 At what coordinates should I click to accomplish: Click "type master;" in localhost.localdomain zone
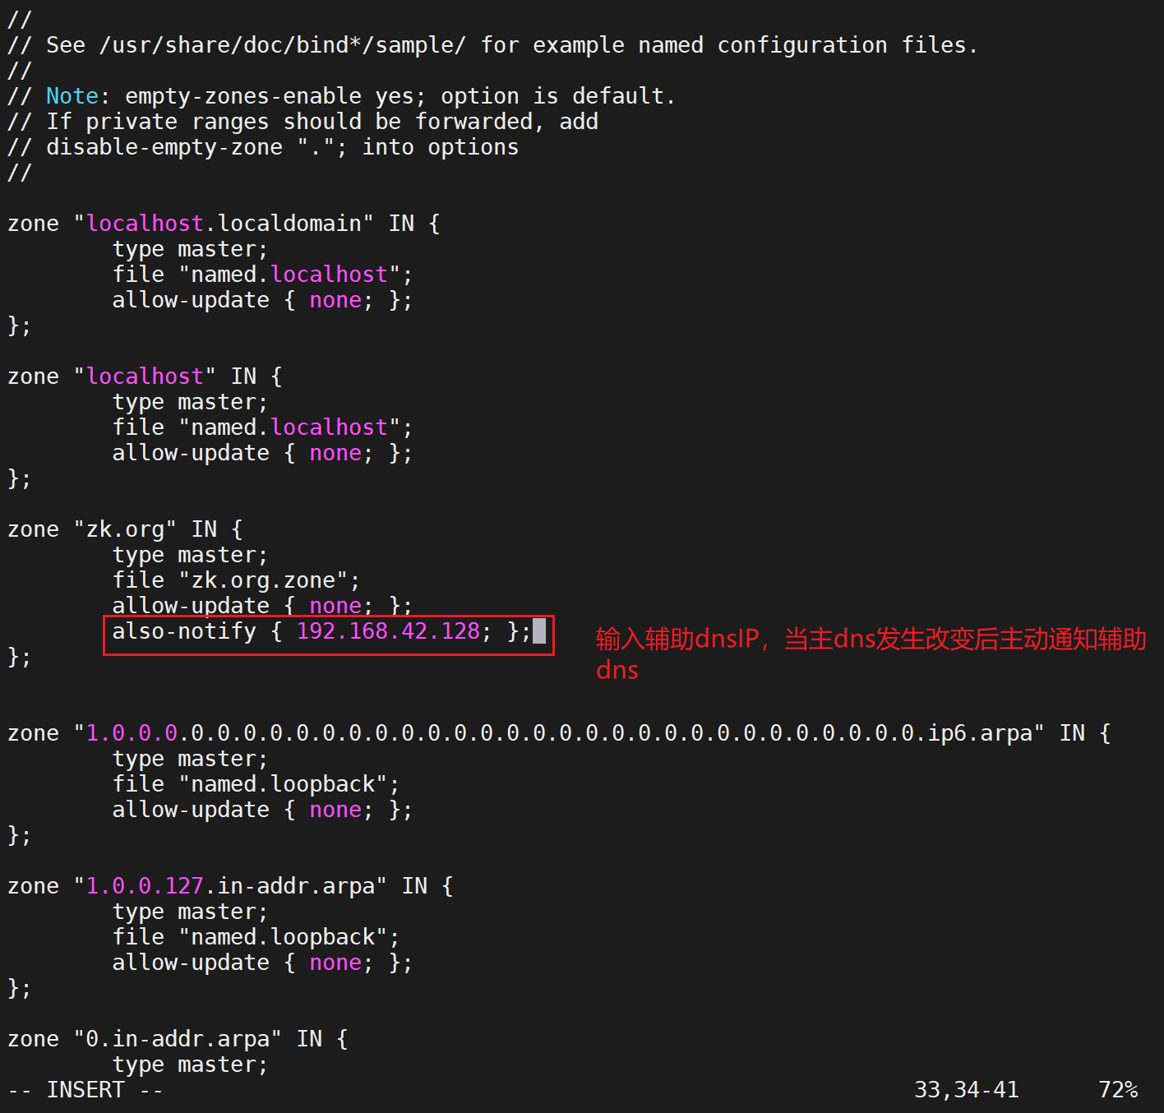coord(190,249)
